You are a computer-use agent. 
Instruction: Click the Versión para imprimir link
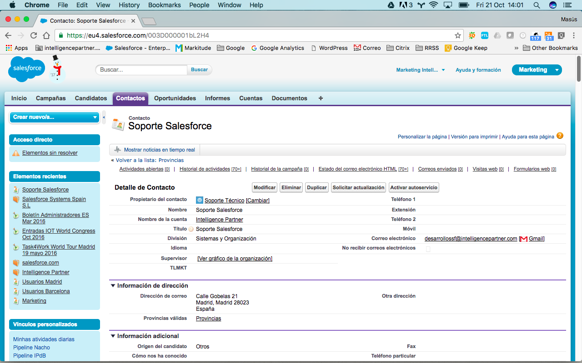(x=474, y=137)
